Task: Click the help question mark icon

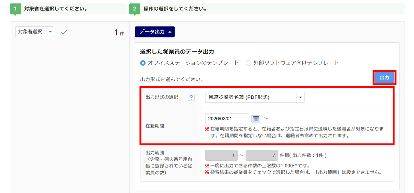Action: point(191,97)
